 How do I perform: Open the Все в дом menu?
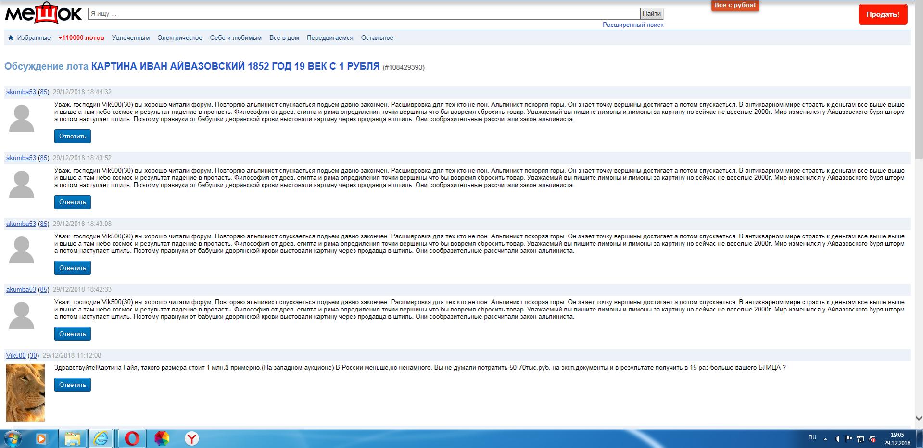pyautogui.click(x=284, y=38)
